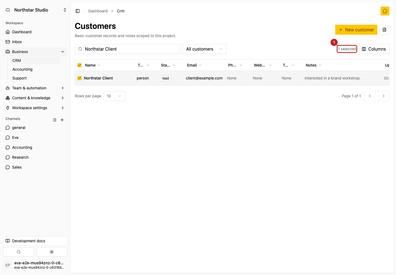396x275 pixels.
Task: Click the document icon beside New customer
Action: point(384,30)
